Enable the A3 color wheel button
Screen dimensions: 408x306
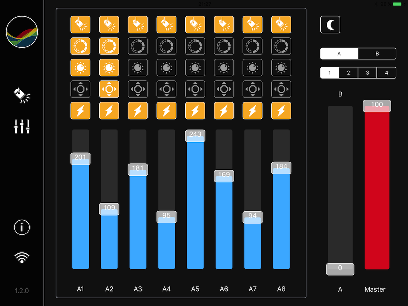click(138, 46)
